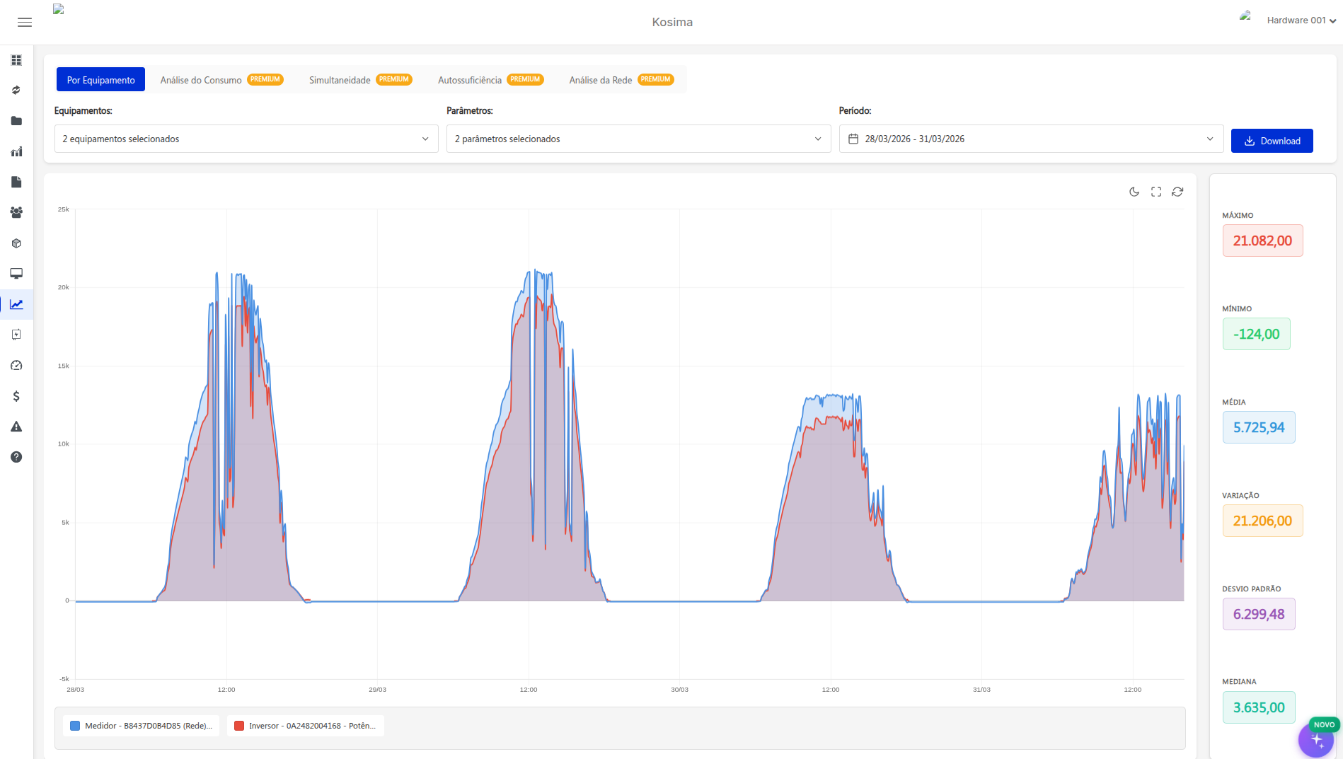
Task: Expand the Equipamentos dropdown
Action: 246,139
